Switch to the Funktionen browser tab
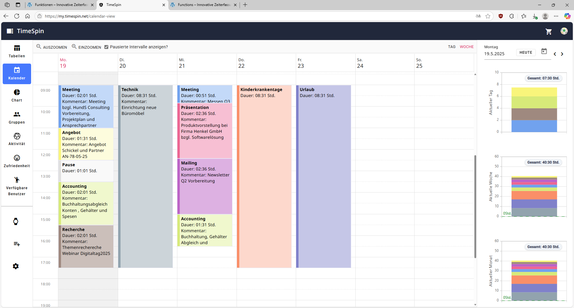Viewport: 574px width, 308px height. [x=60, y=5]
